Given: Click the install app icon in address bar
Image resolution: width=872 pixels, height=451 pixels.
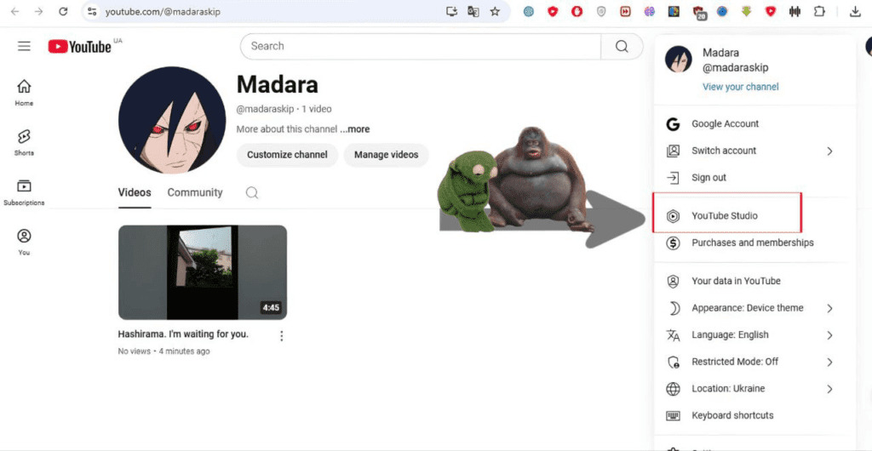Looking at the screenshot, I should pos(451,11).
